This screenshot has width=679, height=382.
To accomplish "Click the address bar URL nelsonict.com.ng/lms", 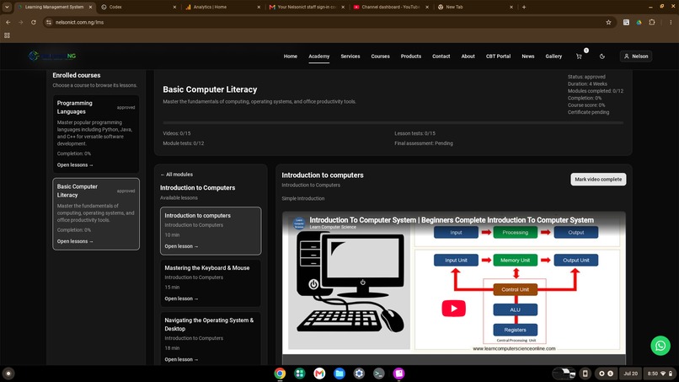I will [79, 22].
